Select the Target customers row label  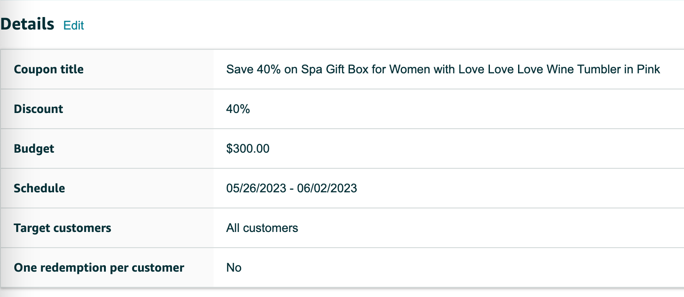click(62, 228)
